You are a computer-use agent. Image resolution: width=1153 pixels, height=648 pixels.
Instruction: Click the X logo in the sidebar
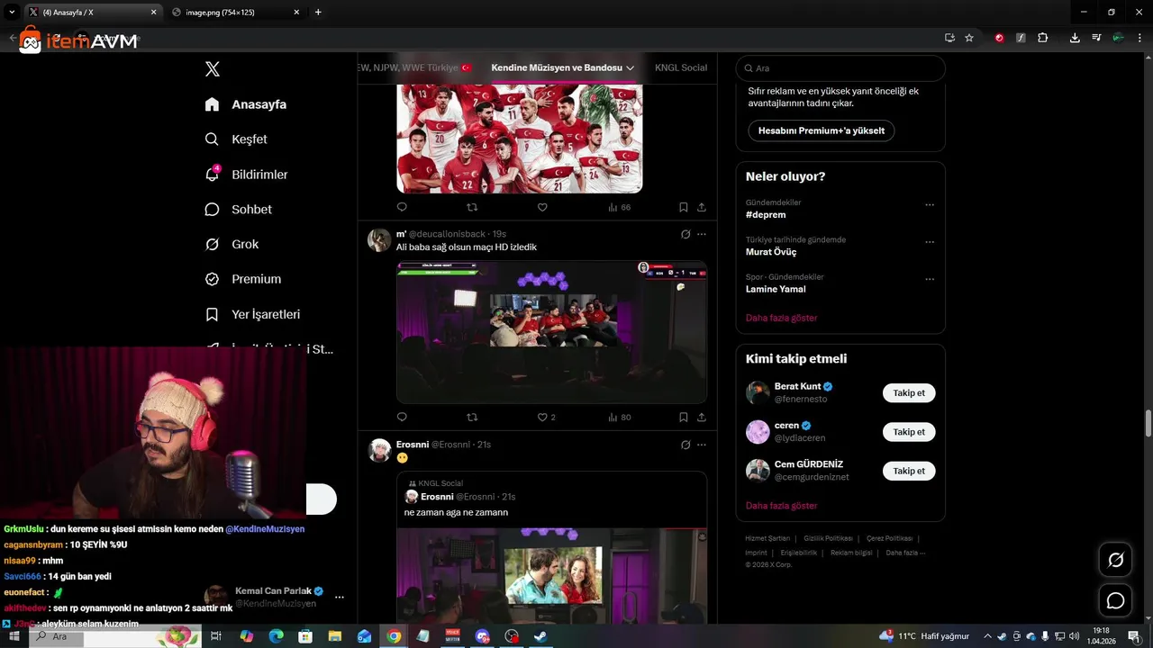[x=213, y=69]
